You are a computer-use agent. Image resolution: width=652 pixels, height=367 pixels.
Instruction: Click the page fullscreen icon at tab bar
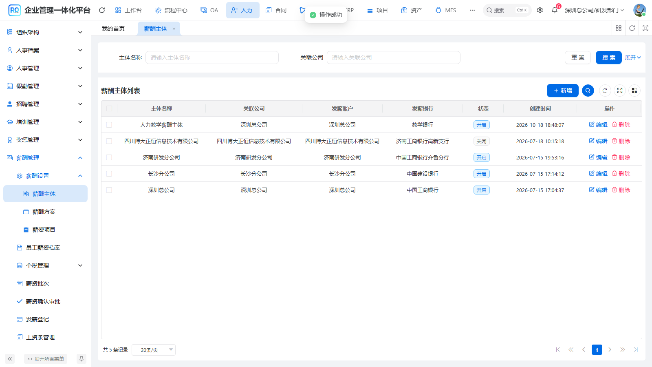pos(645,28)
